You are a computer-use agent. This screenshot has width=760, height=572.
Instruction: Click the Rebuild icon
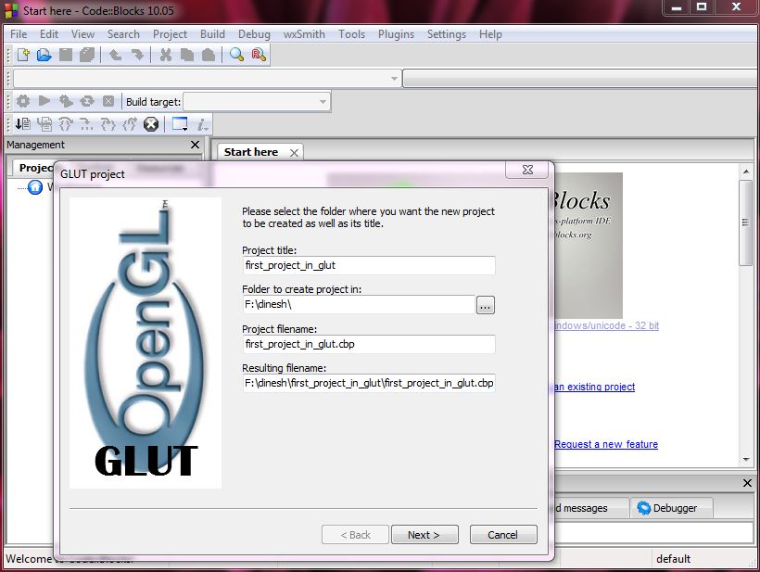tap(87, 101)
